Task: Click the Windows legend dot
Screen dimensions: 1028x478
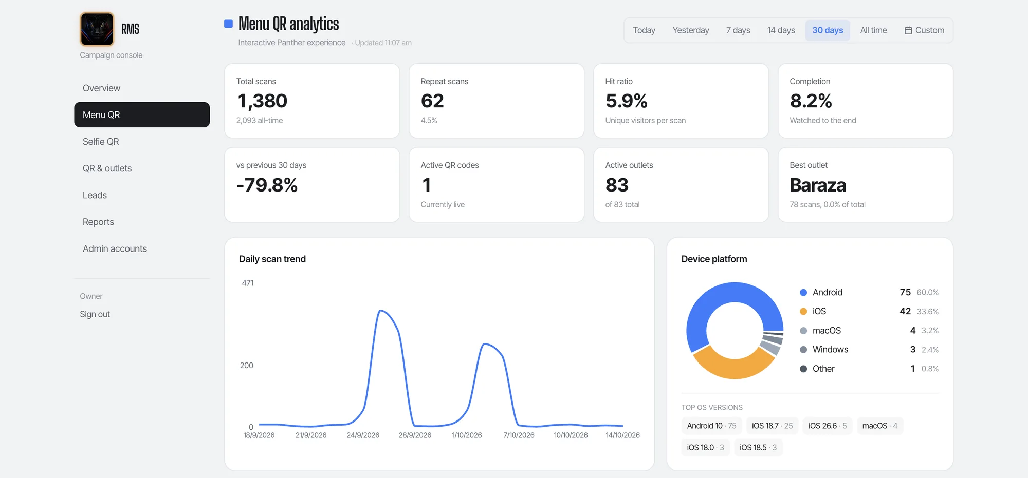Action: pos(803,350)
